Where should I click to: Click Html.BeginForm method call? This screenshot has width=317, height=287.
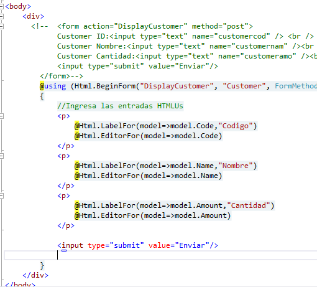(105, 86)
